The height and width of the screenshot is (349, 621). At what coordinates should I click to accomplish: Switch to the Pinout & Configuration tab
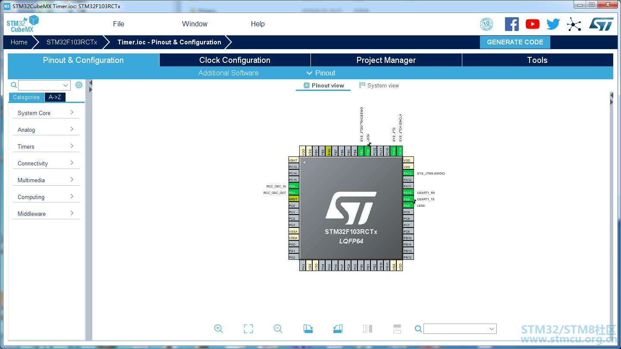click(x=83, y=60)
